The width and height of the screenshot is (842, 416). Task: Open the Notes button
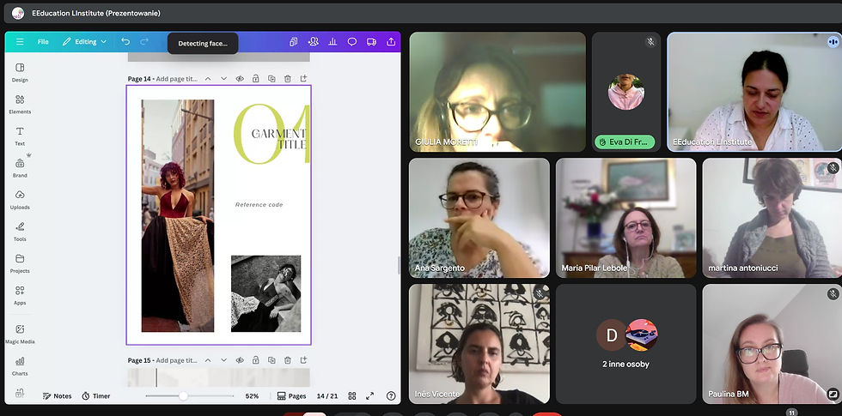pyautogui.click(x=57, y=396)
